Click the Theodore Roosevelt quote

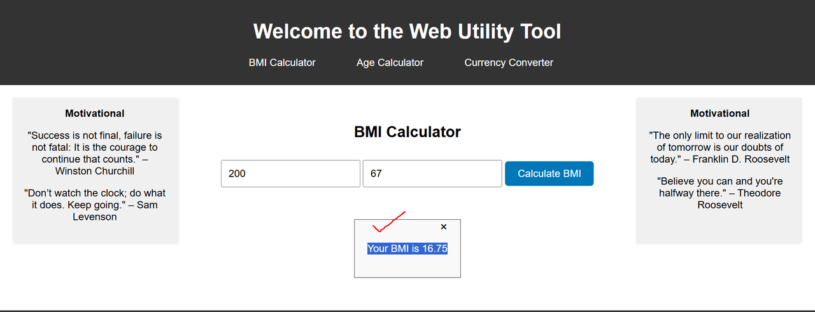[x=720, y=193]
